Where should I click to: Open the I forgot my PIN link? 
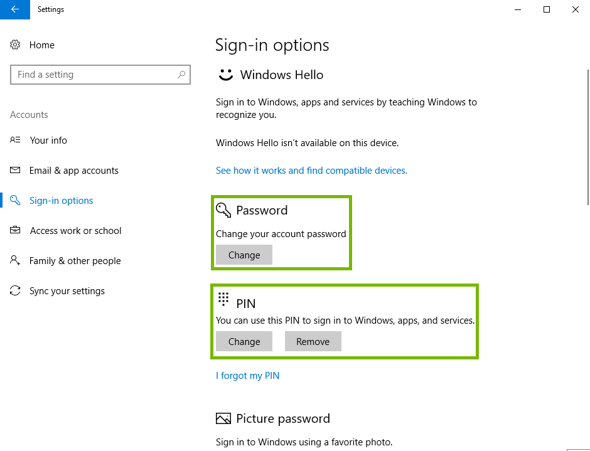[x=247, y=375]
